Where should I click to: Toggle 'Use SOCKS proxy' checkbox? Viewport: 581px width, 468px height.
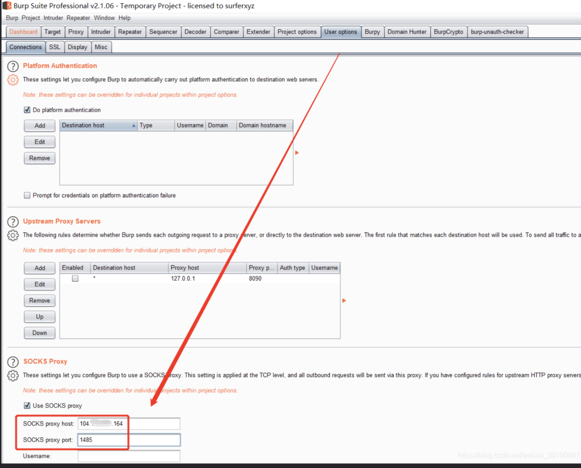pyautogui.click(x=27, y=406)
